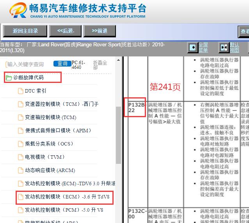Click the page icon beside 变速箱控制模块 (TCM)
This screenshot has width=249, height=223.
point(20,118)
